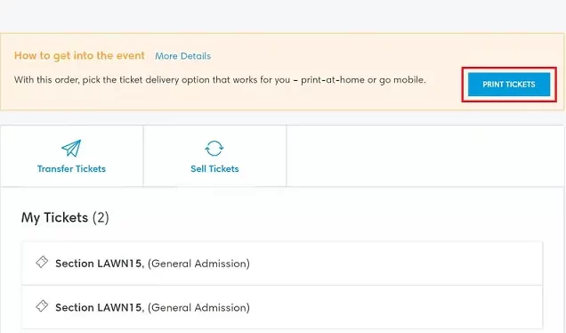Click the "How to get into the event" heading

pyautogui.click(x=79, y=55)
